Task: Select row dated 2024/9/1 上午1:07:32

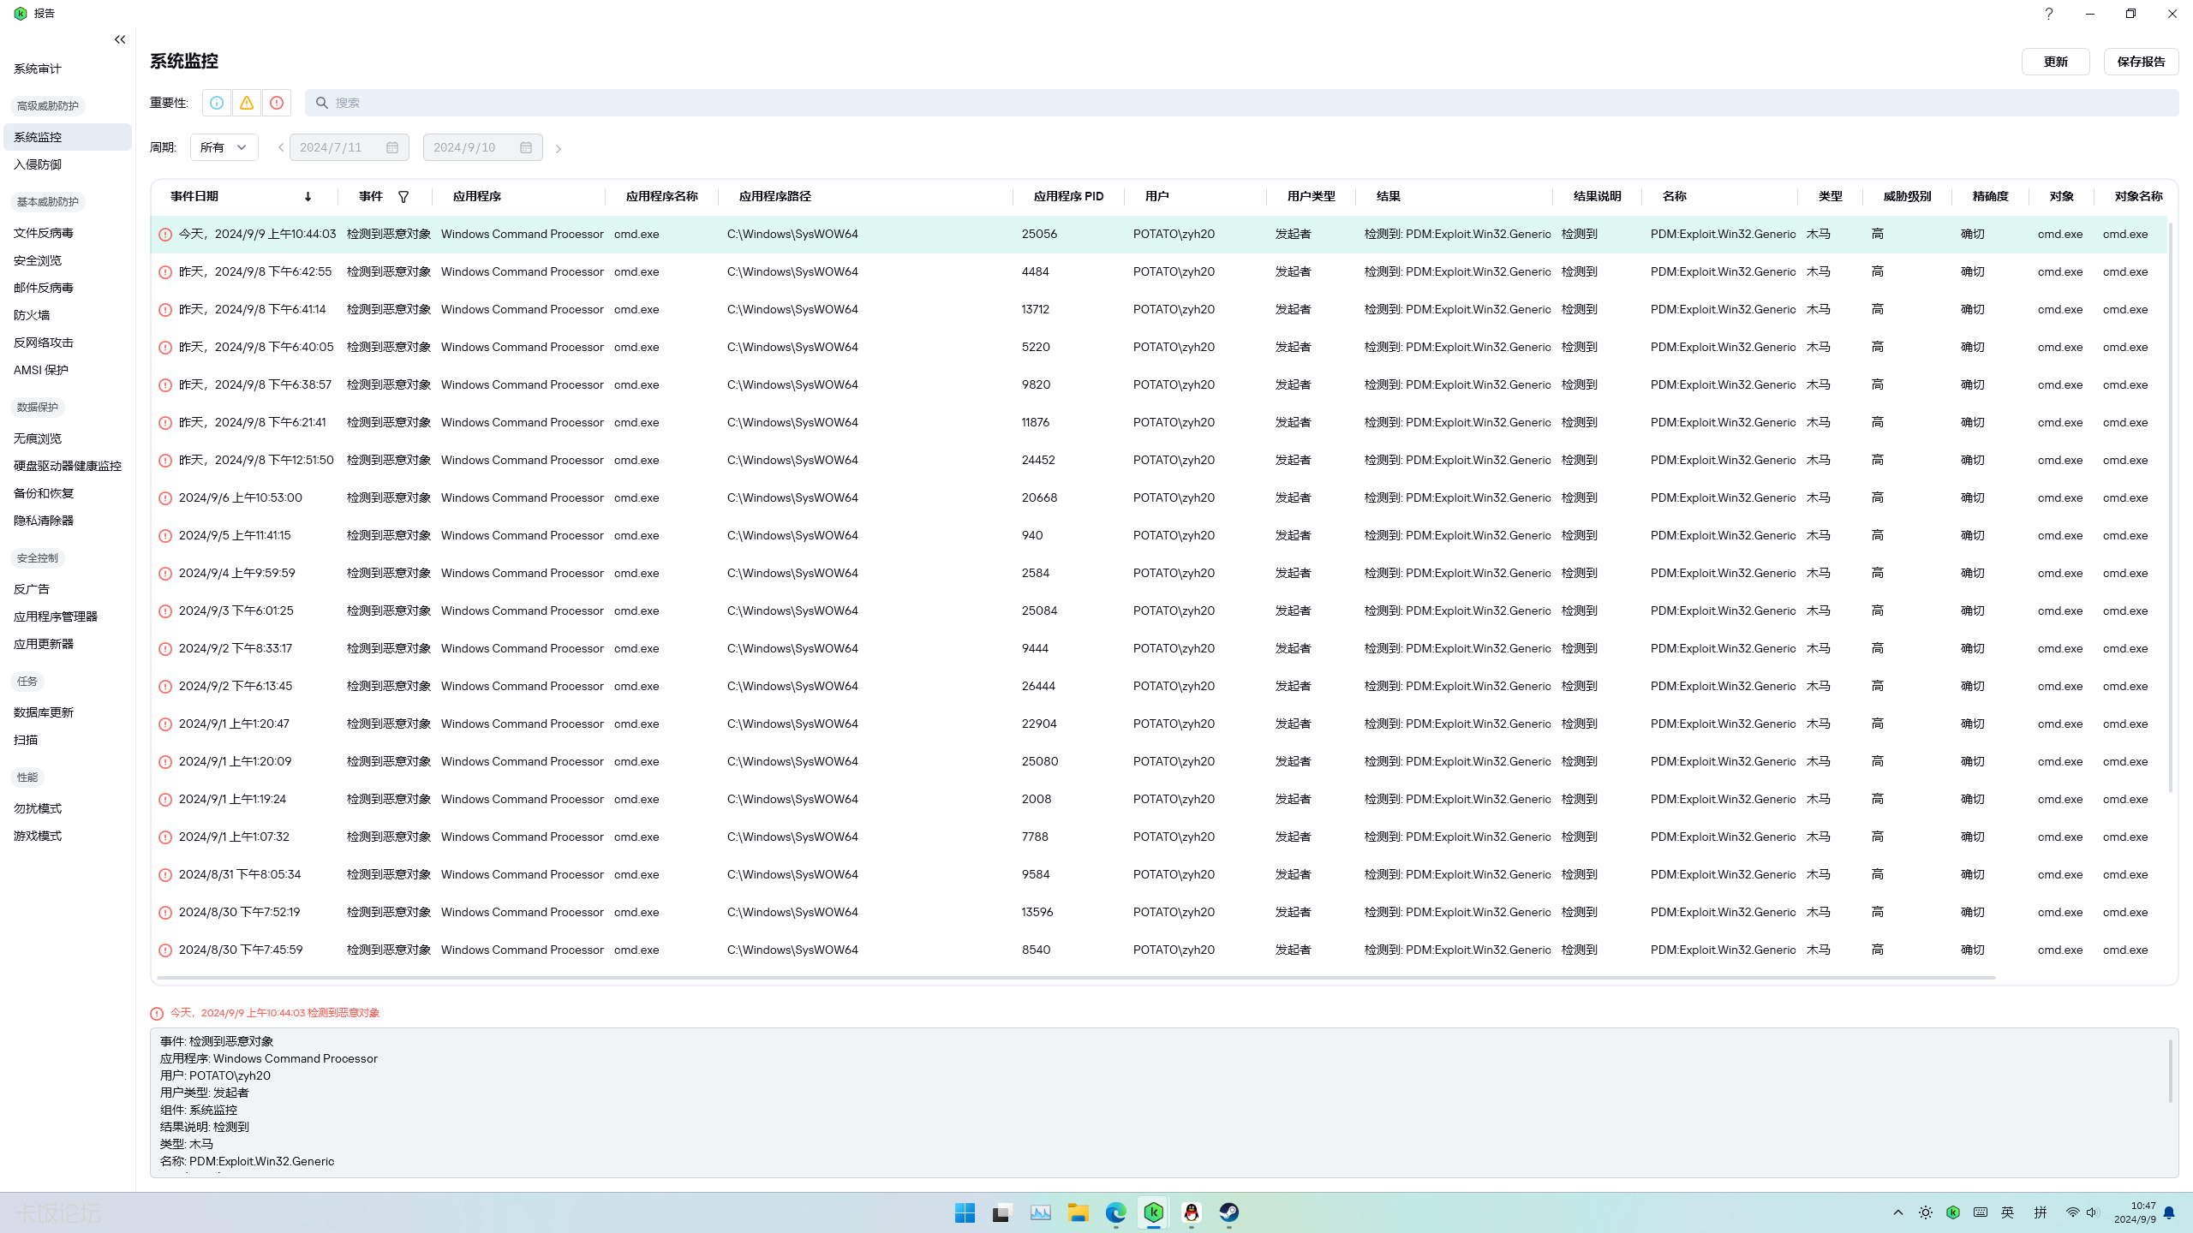Action: 1159,837
